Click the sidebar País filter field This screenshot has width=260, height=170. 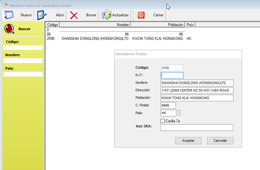coord(23,74)
